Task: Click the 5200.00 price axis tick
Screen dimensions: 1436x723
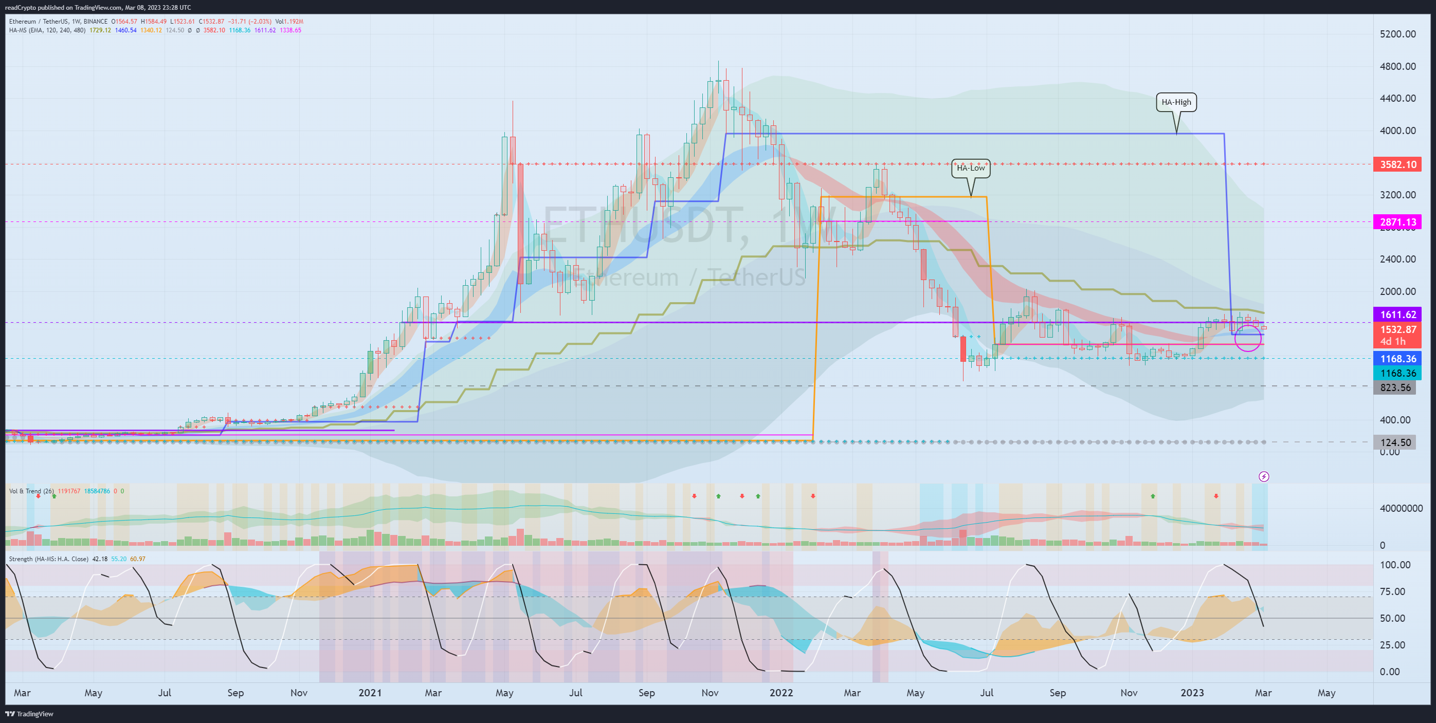Action: 1397,34
